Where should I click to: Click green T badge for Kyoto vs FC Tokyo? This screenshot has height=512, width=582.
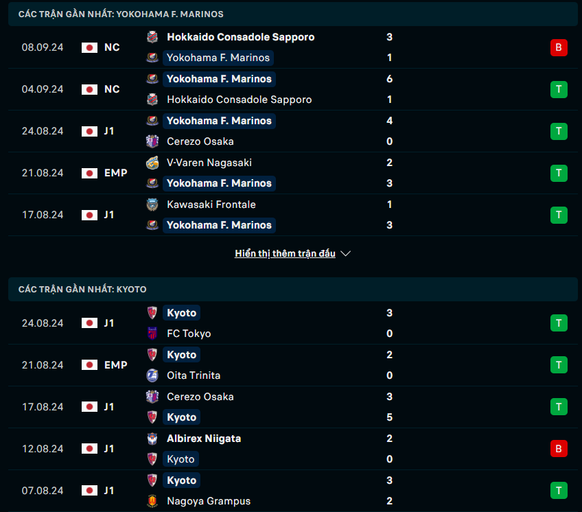tap(559, 323)
